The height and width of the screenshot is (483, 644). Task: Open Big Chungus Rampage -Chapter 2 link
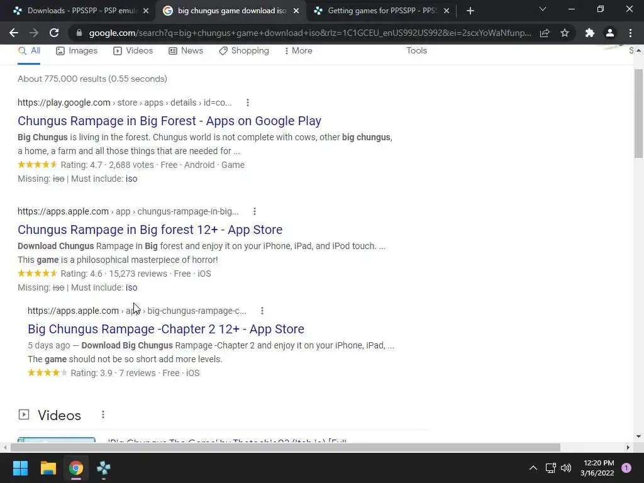tap(166, 329)
